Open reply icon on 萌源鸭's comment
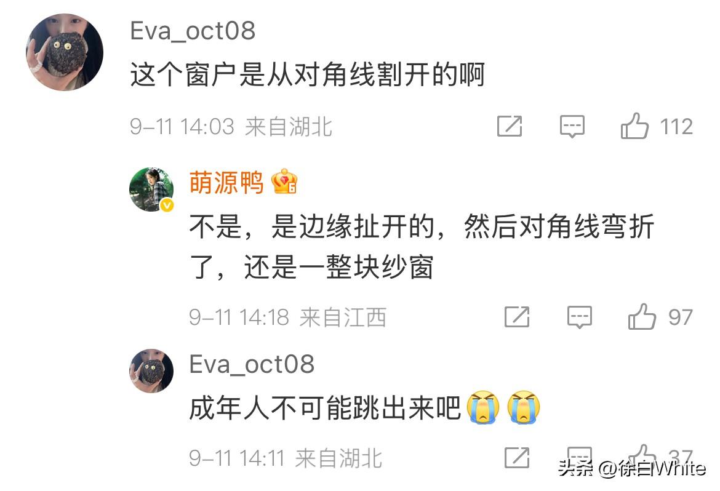720x491 pixels. click(579, 317)
